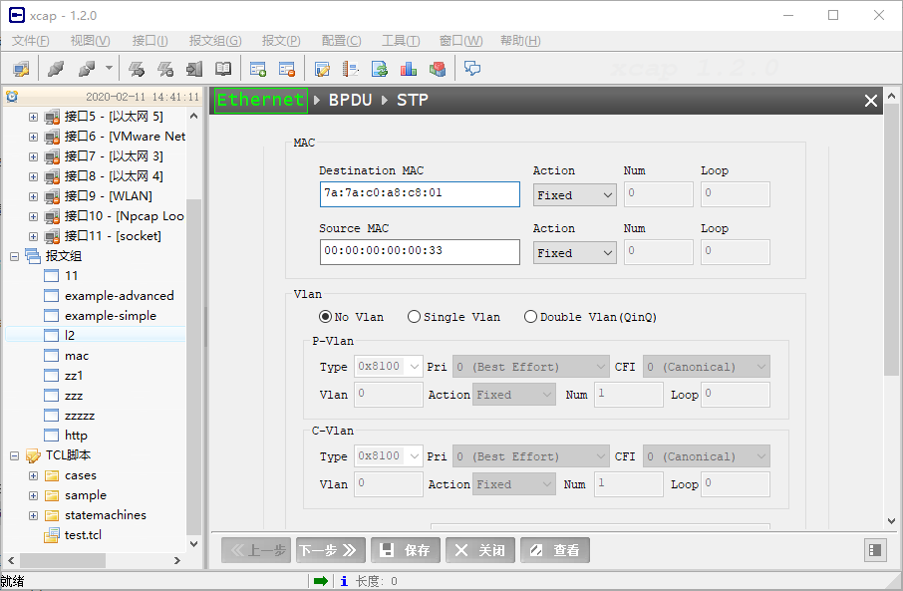Open the 接口(I) menu

click(150, 41)
